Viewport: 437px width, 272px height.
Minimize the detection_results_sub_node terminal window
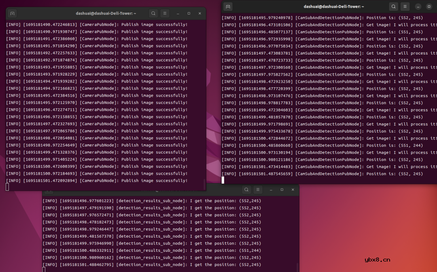271,190
